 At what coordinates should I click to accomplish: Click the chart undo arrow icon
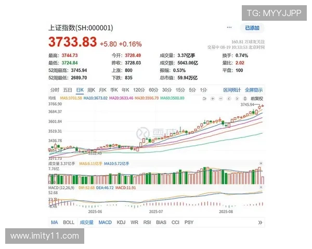coord(205,98)
